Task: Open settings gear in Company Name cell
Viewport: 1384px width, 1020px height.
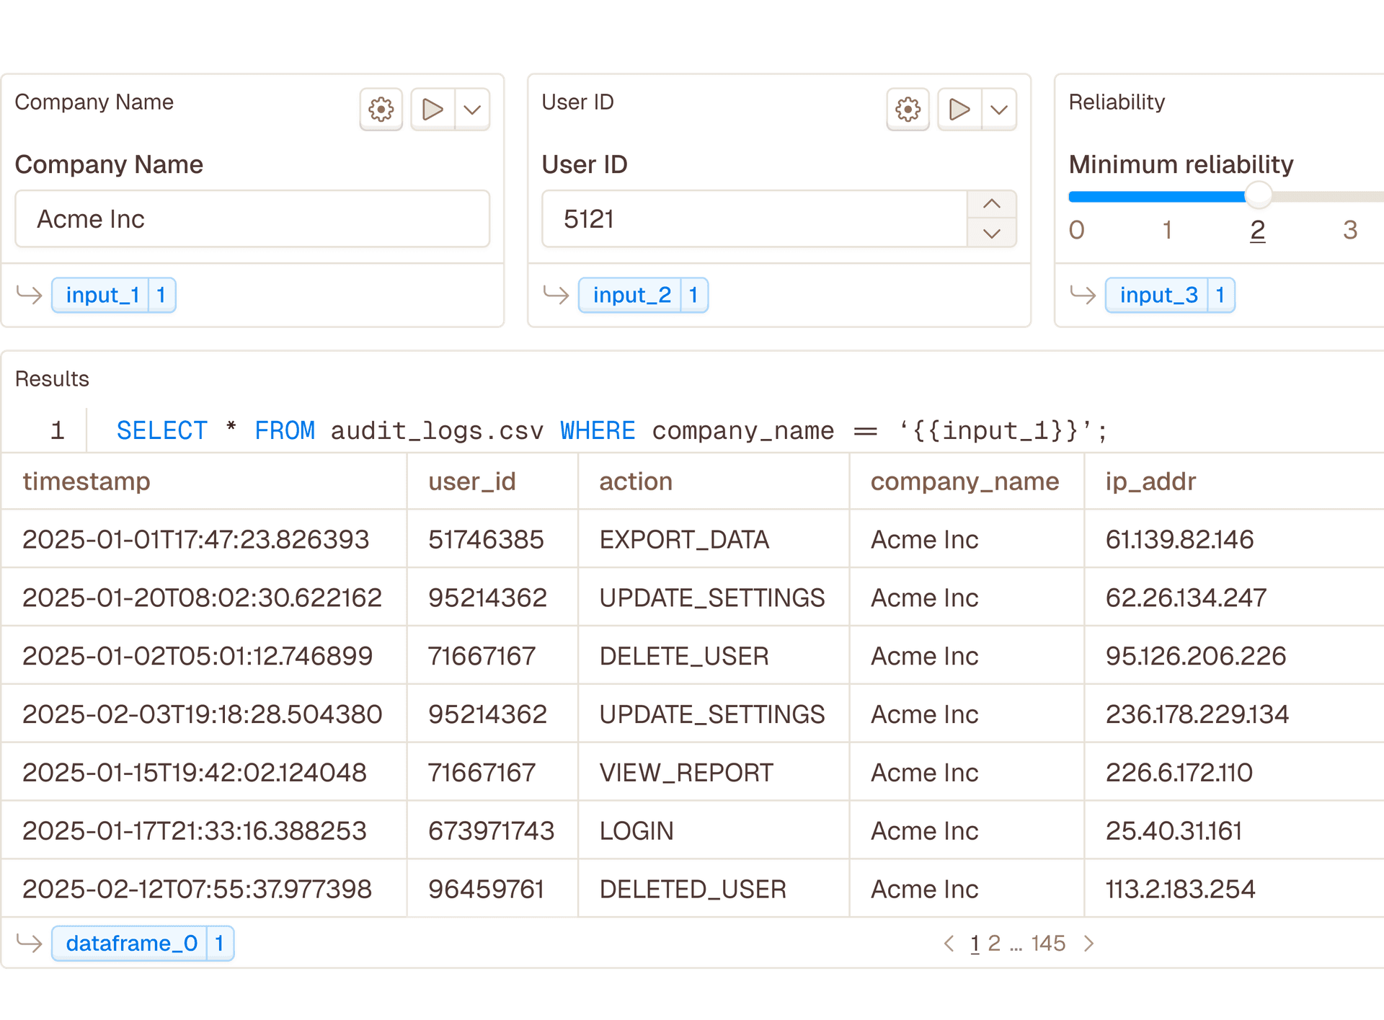Action: 381,110
